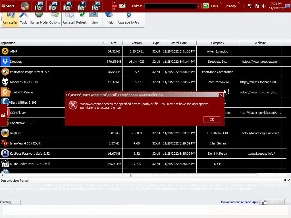
Task: Select the Glary Utilities icon
Action: [5, 102]
